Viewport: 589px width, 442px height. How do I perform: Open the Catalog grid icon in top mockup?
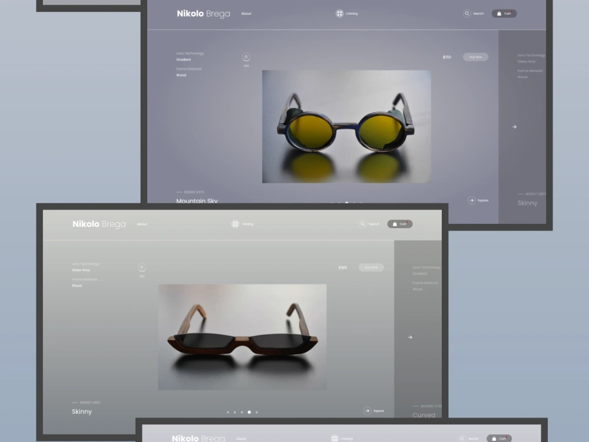coord(339,14)
